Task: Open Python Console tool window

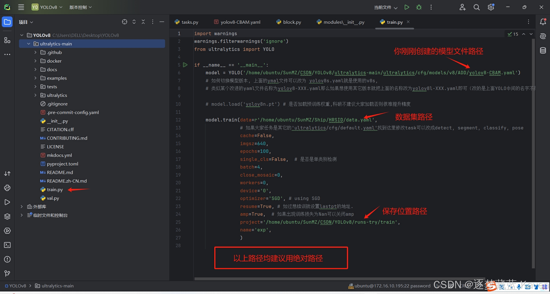Action: tap(7, 188)
